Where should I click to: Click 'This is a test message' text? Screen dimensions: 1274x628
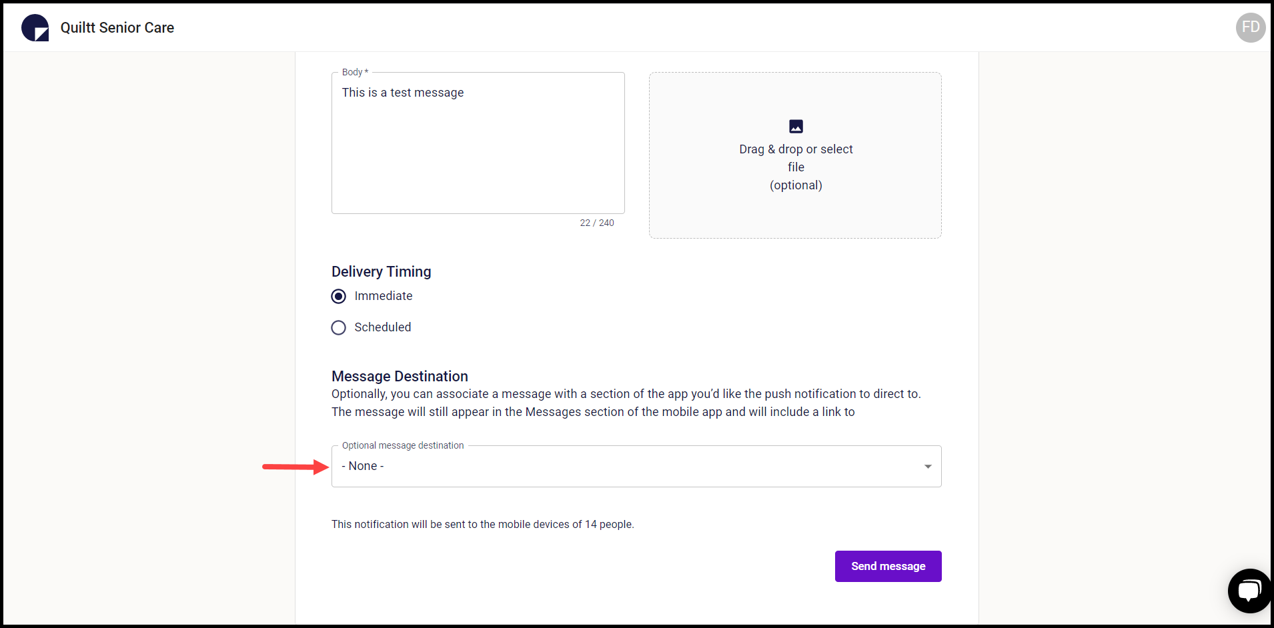(x=403, y=93)
